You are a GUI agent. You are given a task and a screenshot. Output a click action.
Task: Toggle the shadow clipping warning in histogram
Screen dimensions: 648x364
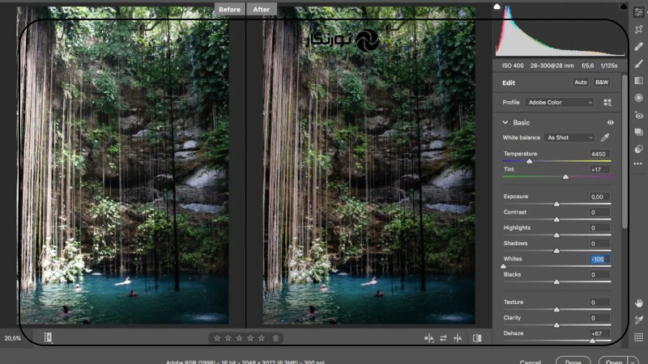[x=498, y=6]
